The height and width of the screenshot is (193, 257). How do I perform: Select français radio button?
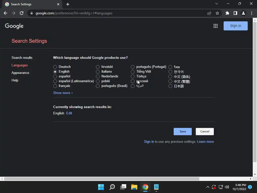coord(55,86)
